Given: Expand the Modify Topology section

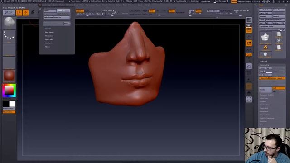Looking at the screenshot, I should (267, 118).
